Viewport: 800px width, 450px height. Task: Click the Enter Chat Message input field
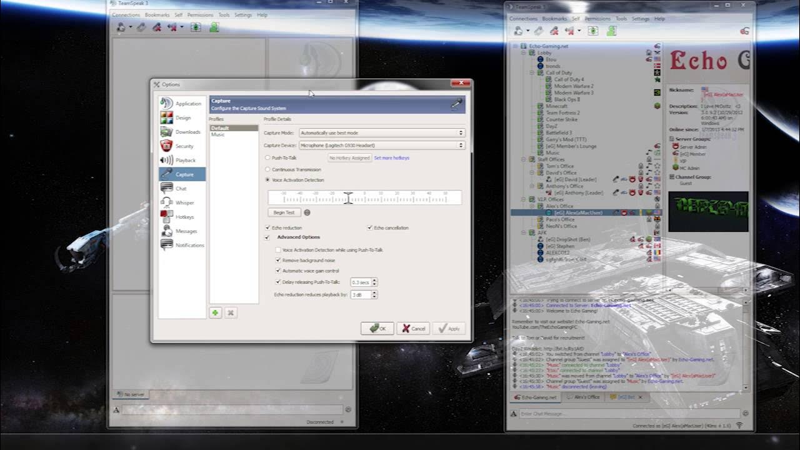tap(629, 414)
